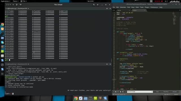
Task: Click Sublime editor vertical scrollbar
Action: tap(180, 33)
